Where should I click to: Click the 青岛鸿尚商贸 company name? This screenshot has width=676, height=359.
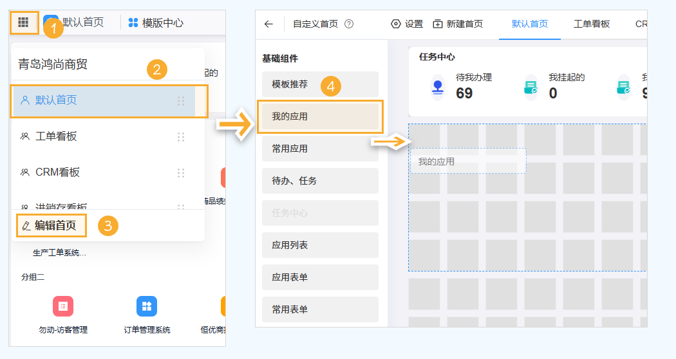click(53, 64)
